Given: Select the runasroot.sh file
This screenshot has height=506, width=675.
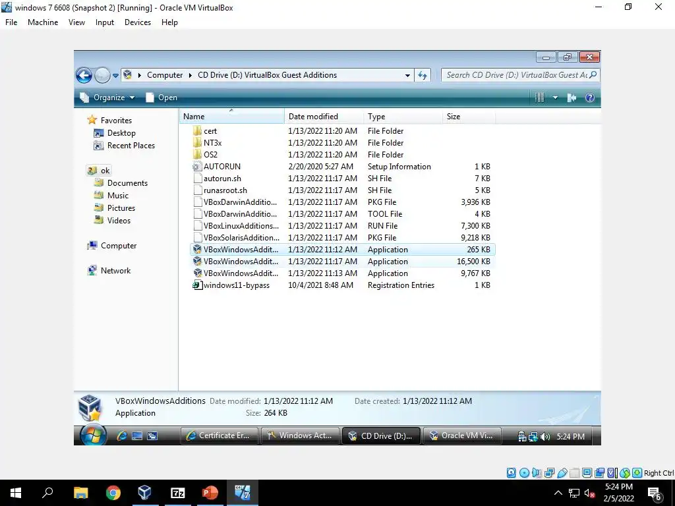Looking at the screenshot, I should [342, 190].
